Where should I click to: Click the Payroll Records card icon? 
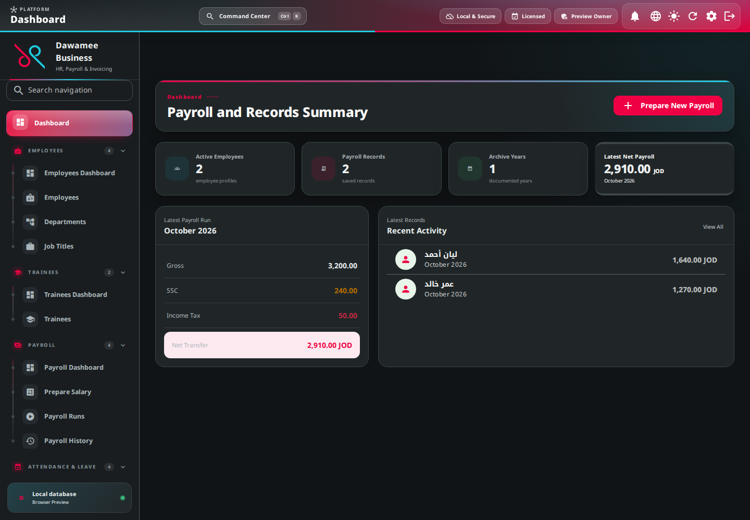click(323, 168)
